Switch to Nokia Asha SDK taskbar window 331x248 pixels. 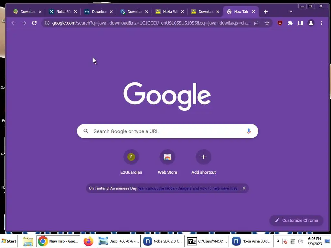coord(251,241)
